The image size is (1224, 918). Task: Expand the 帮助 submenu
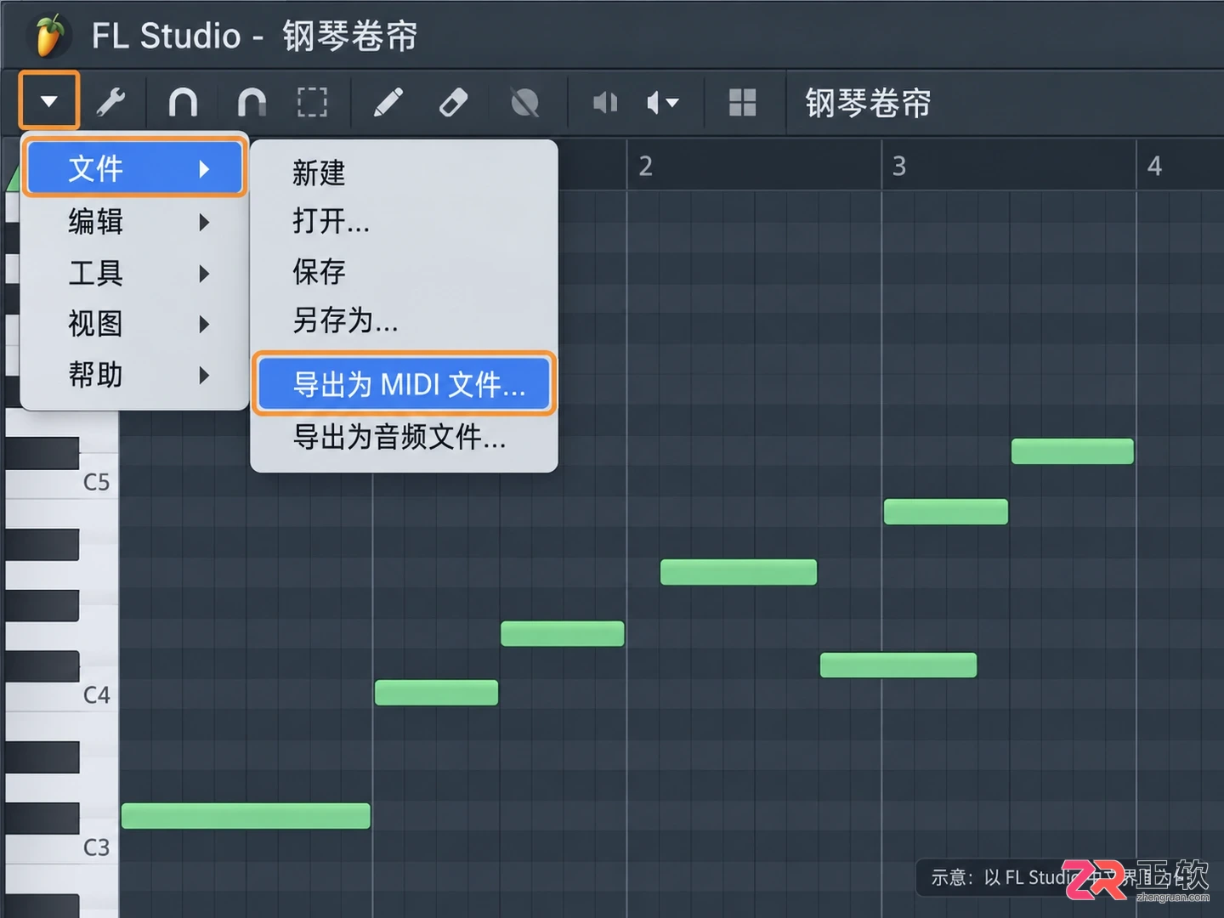pos(134,375)
